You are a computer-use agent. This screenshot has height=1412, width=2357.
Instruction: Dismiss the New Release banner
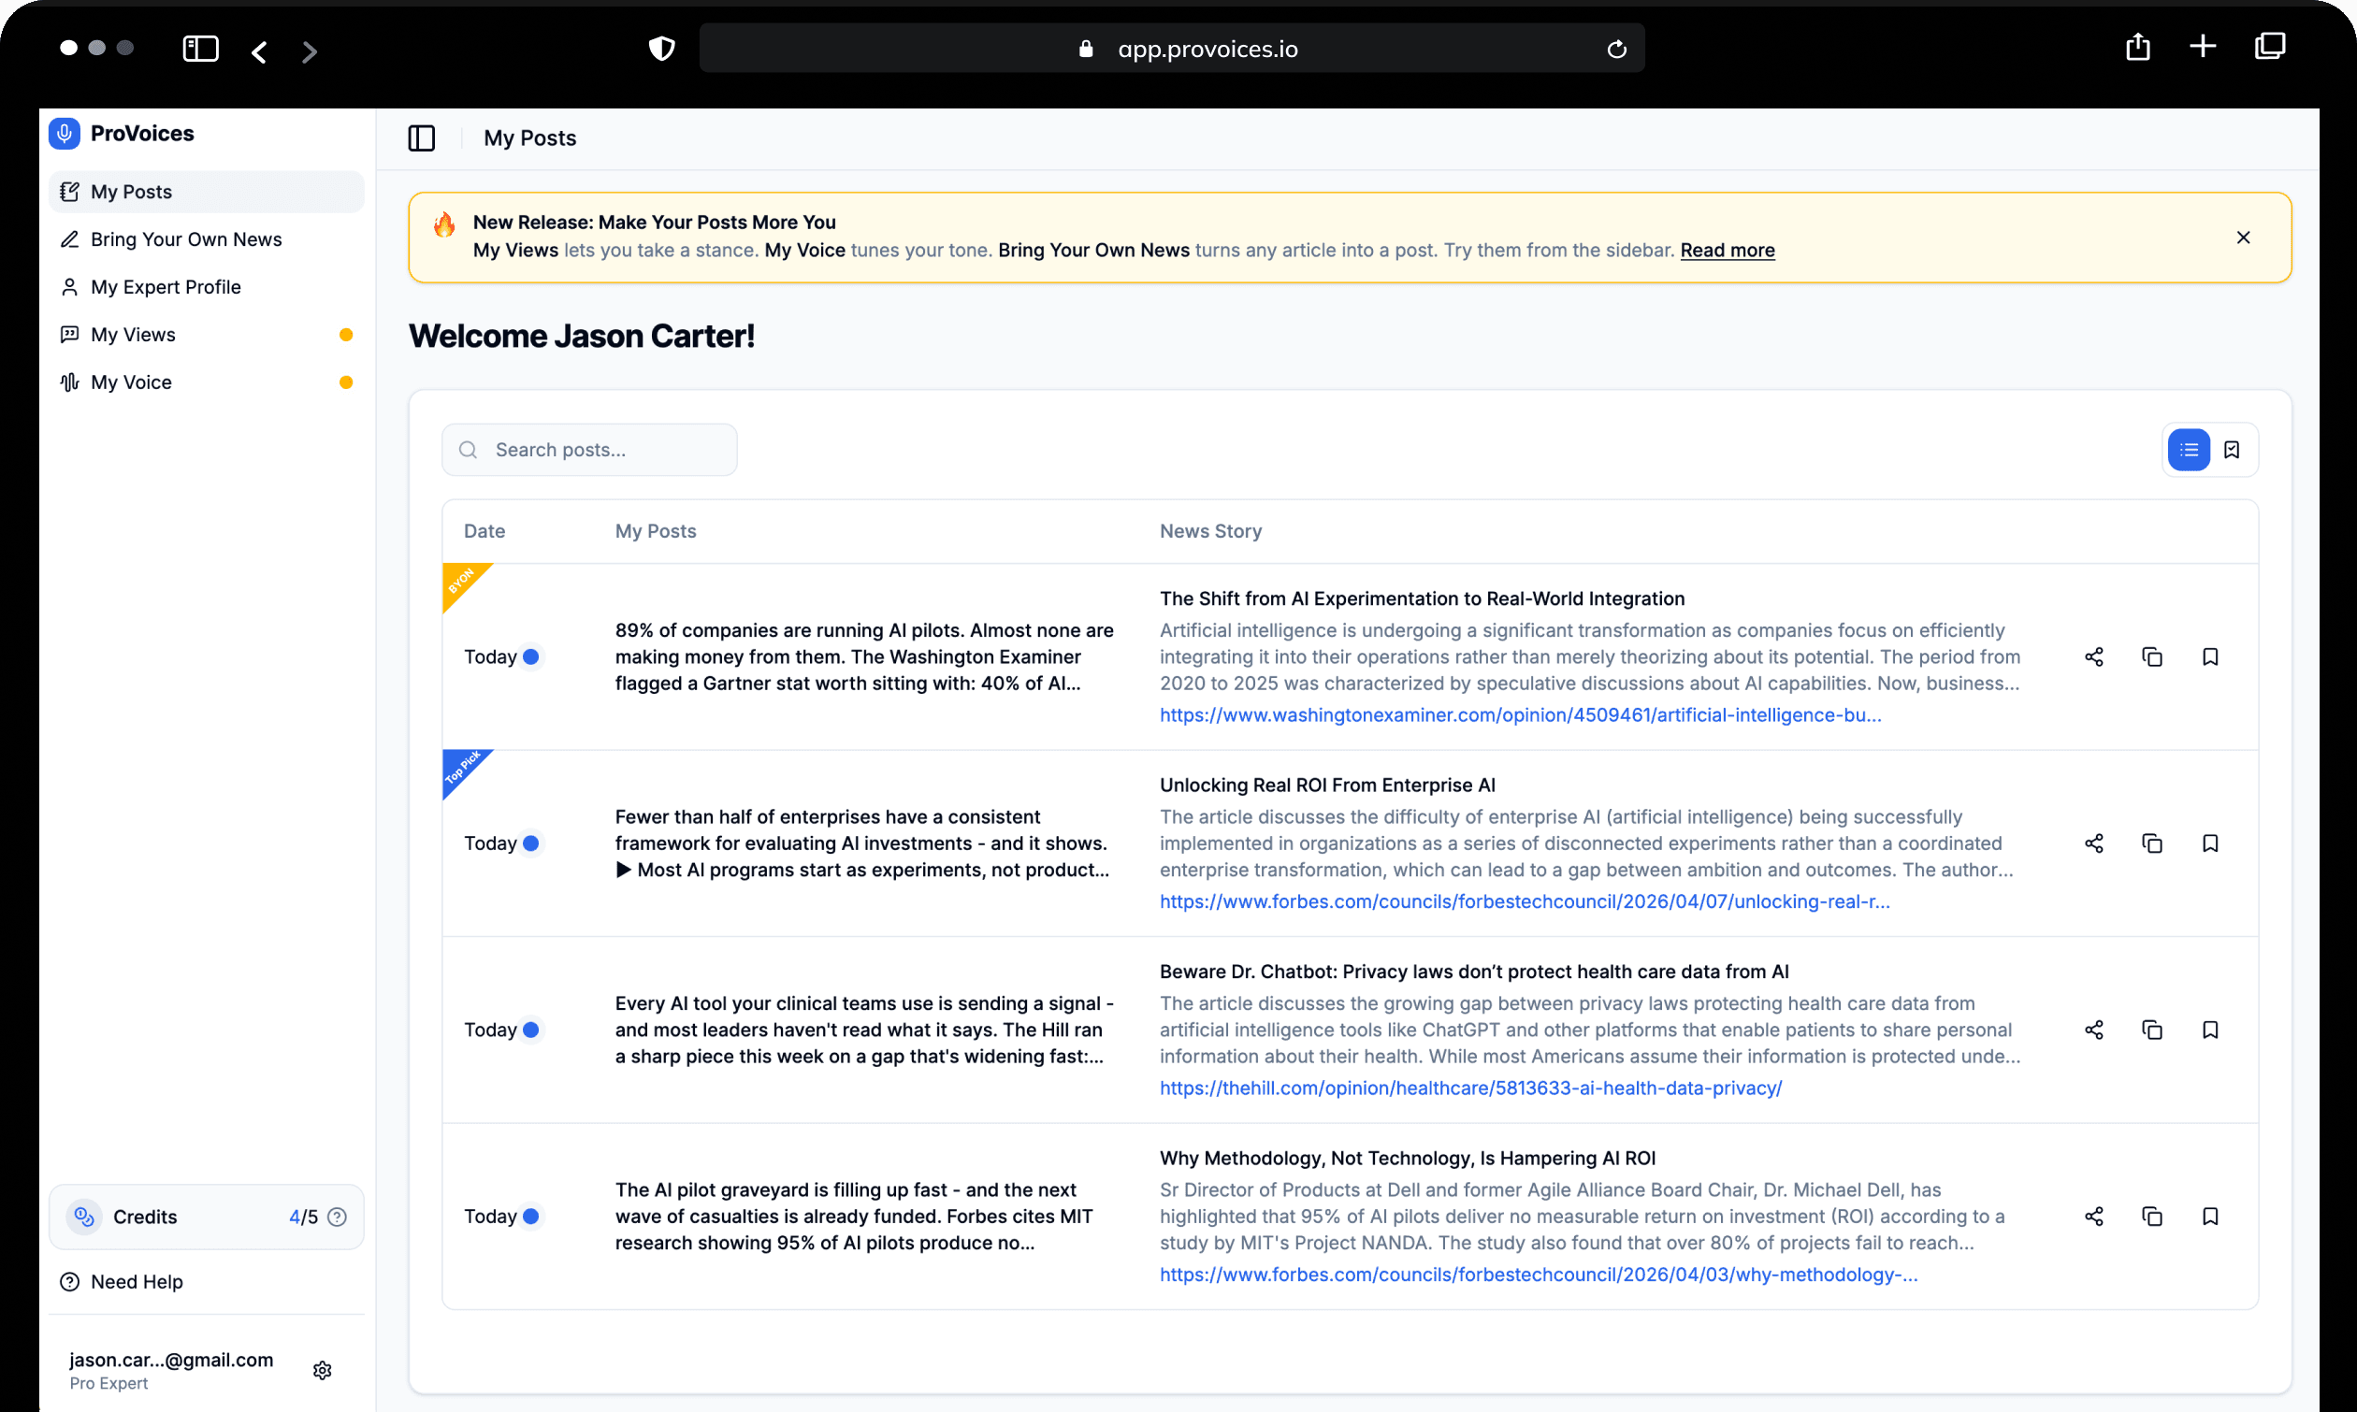(2243, 238)
